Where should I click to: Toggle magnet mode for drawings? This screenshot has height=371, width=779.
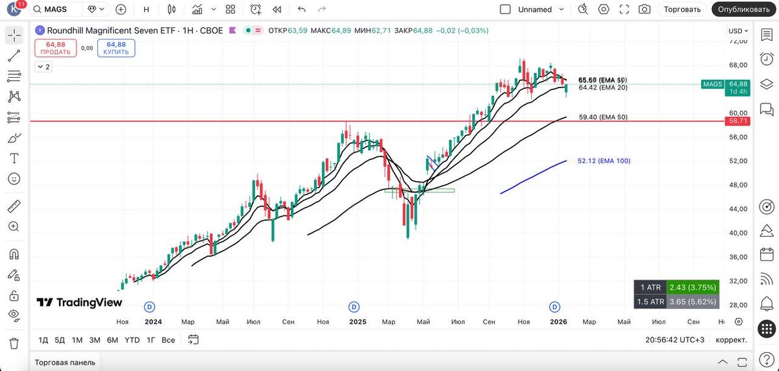pyautogui.click(x=14, y=254)
